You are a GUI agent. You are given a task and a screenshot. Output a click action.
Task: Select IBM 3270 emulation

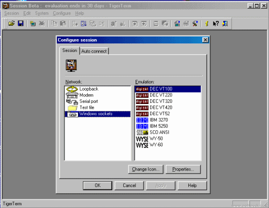pos(168,120)
